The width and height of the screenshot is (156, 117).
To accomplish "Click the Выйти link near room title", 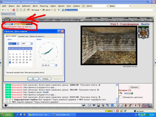I will point(145,24).
